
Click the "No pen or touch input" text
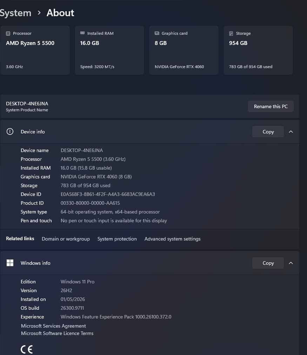[114, 221]
